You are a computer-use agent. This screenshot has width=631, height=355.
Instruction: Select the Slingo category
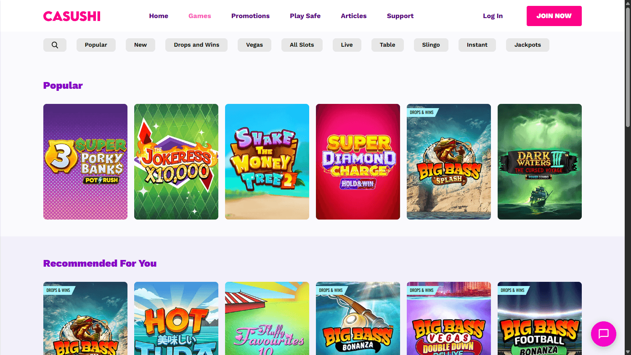tap(431, 45)
